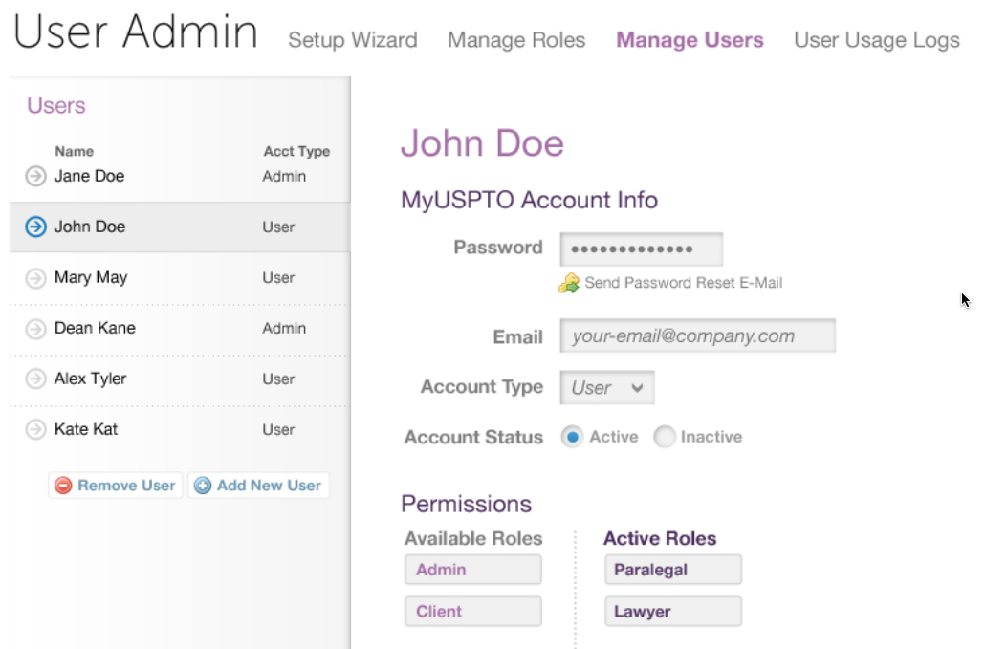
Task: Click Send Password Reset E-Mail link
Action: pos(683,283)
